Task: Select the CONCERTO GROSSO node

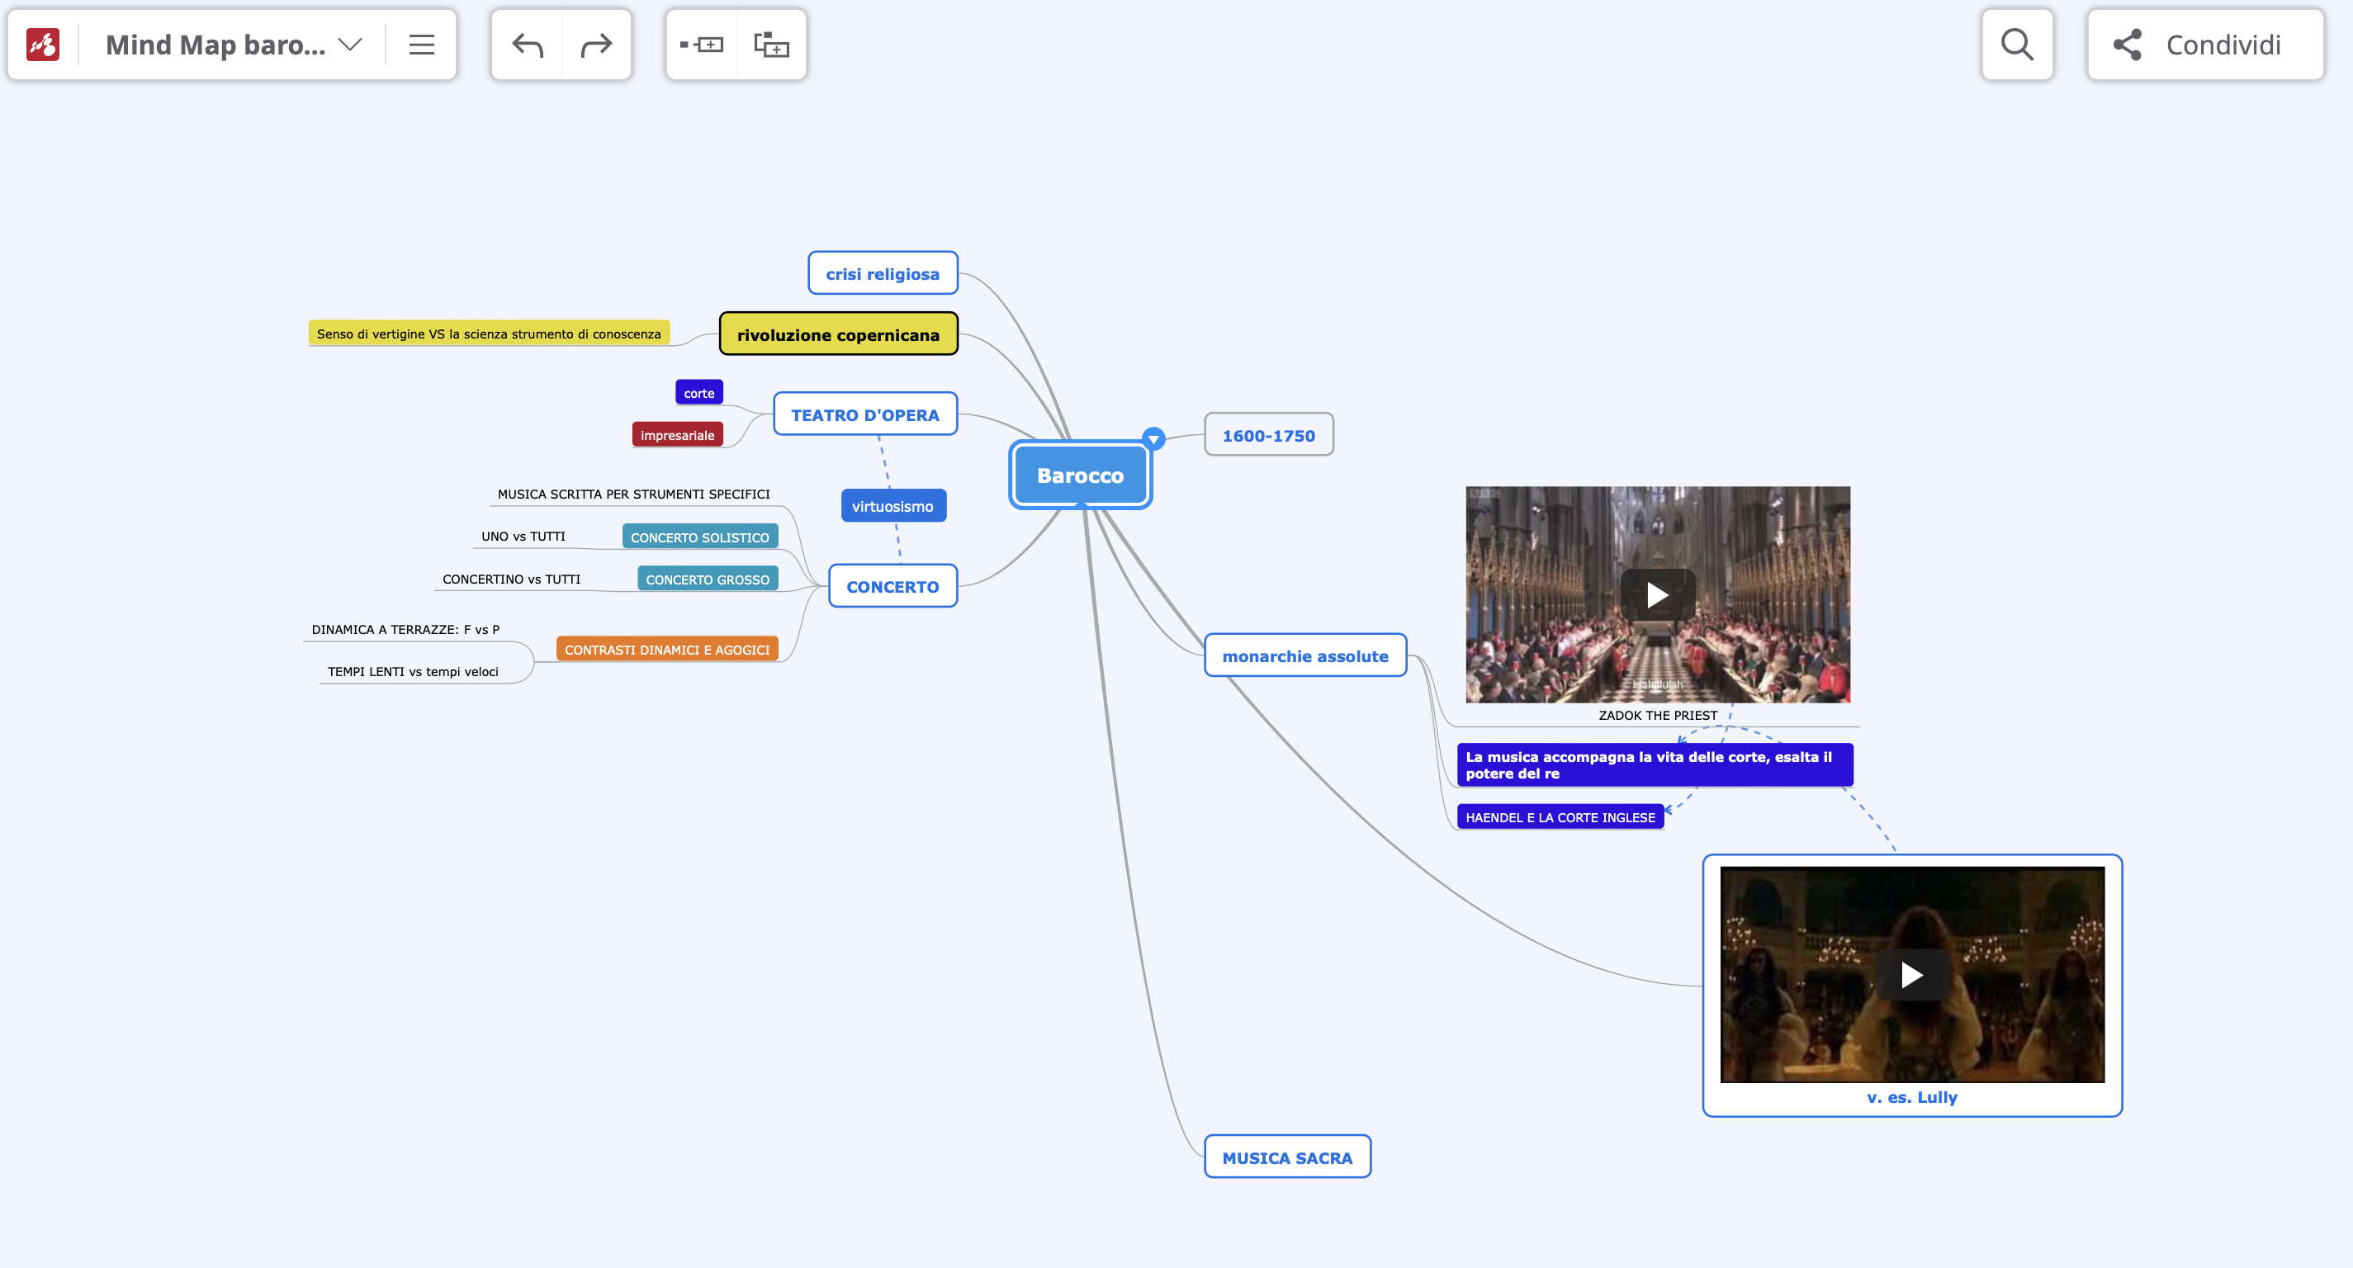Action: click(x=707, y=580)
